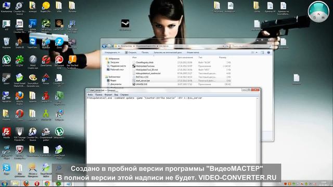
Task: Launch the Skype desktop shortcut
Action: coord(6,169)
